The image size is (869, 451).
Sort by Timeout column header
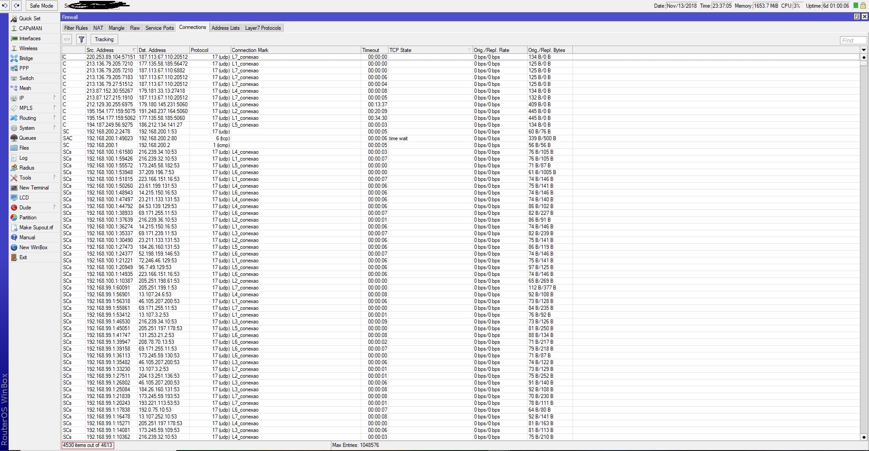pyautogui.click(x=374, y=50)
